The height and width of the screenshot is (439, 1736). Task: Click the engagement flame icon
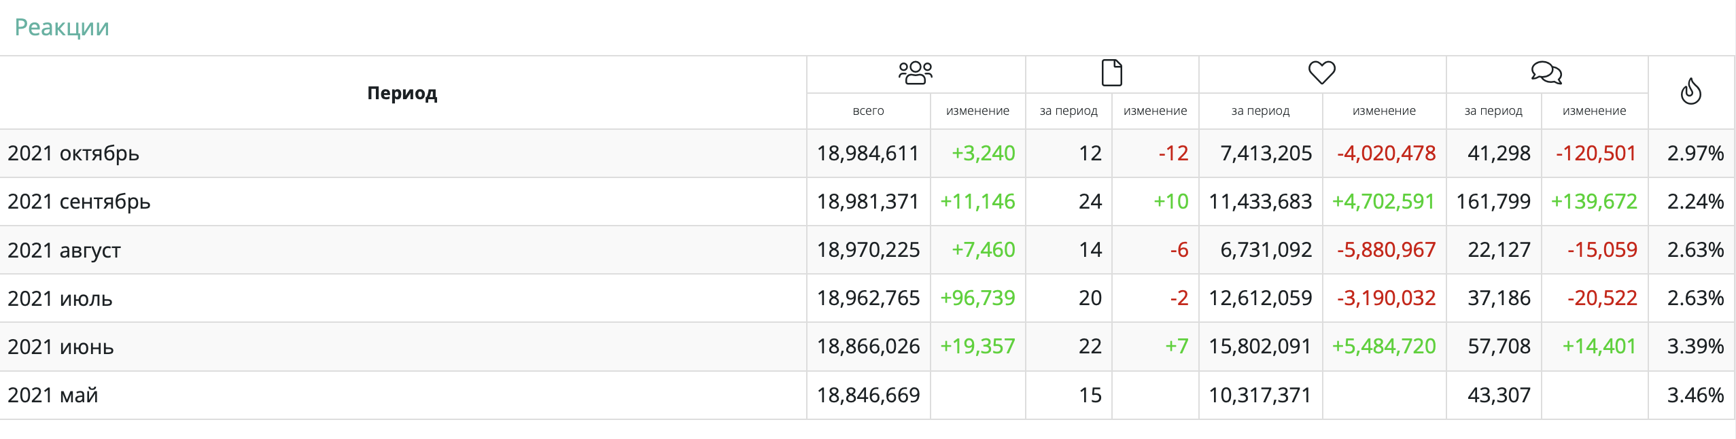pos(1690,92)
